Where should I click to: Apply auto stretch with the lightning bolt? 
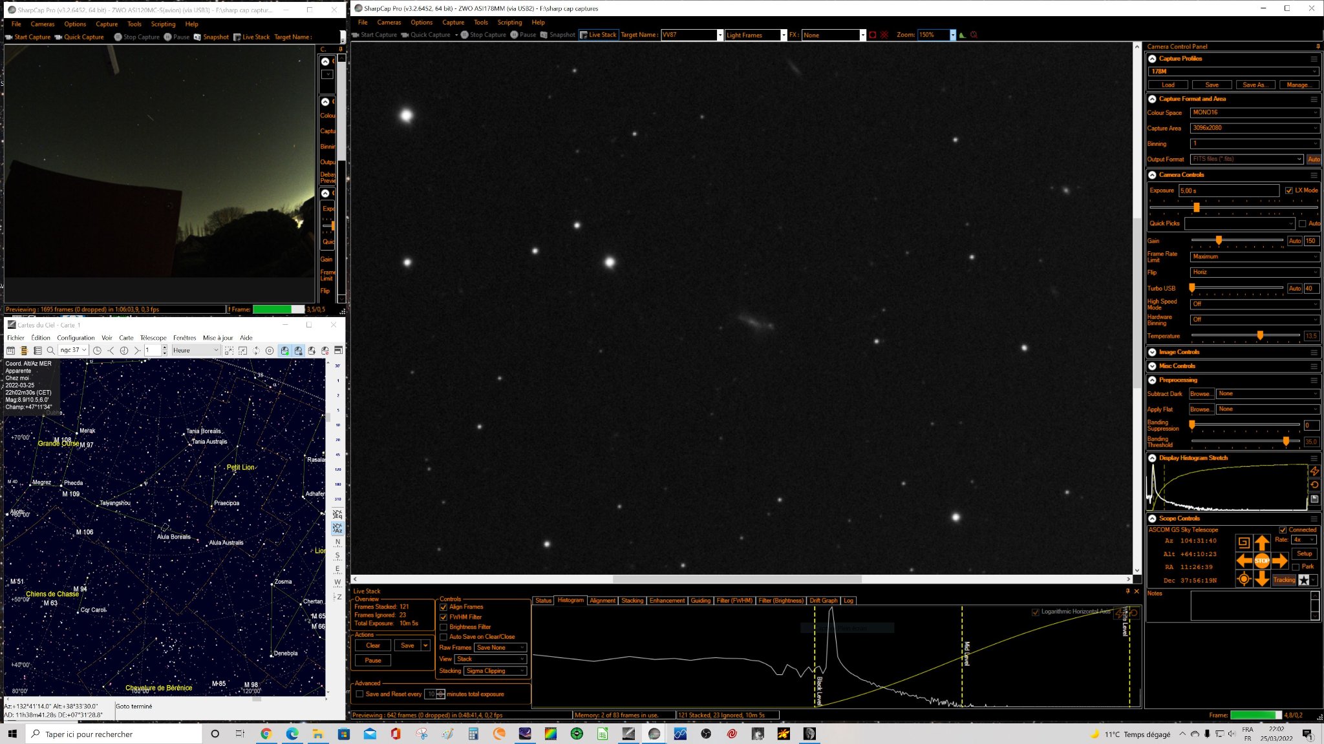coord(1314,471)
